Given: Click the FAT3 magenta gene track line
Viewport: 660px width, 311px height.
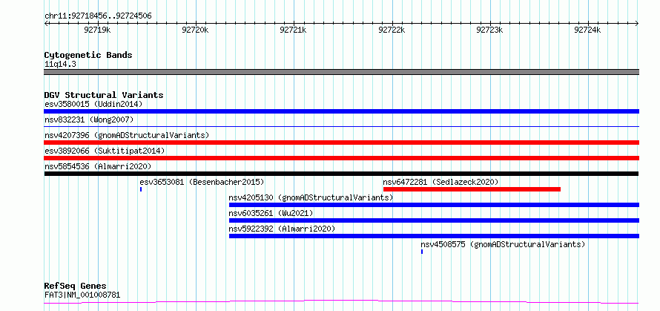Looking at the screenshot, I should click(x=341, y=302).
